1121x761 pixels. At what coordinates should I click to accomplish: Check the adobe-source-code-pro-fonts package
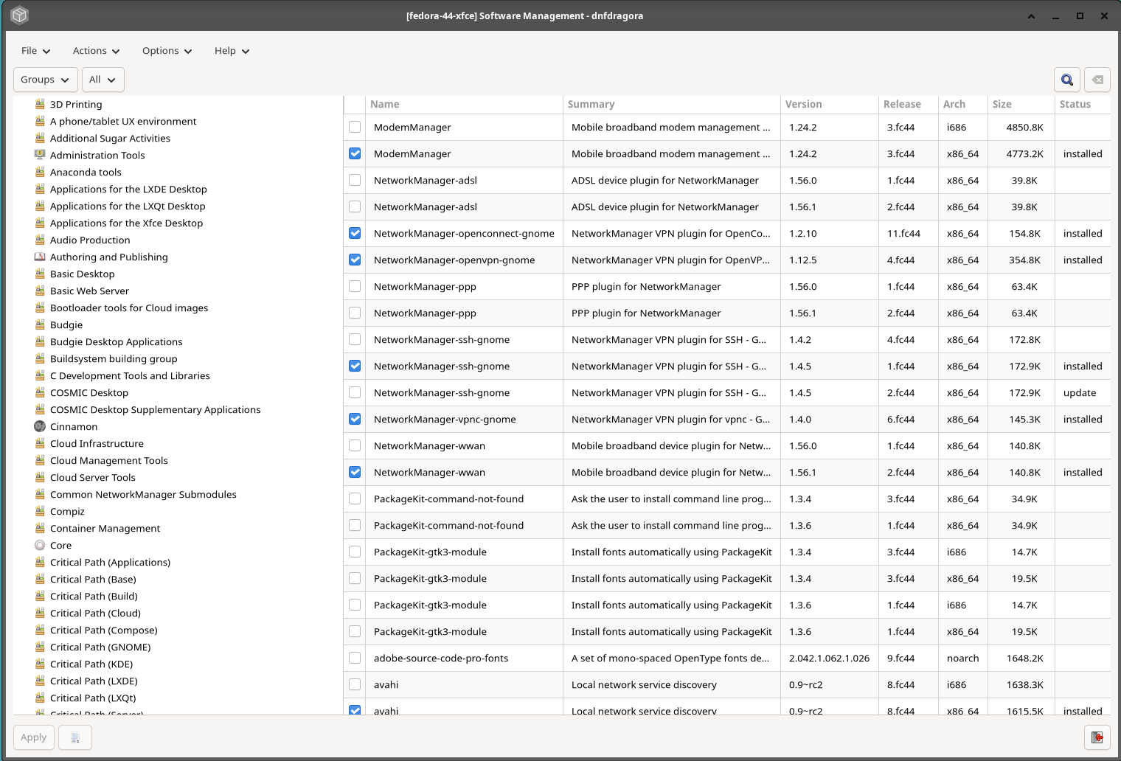(x=355, y=658)
